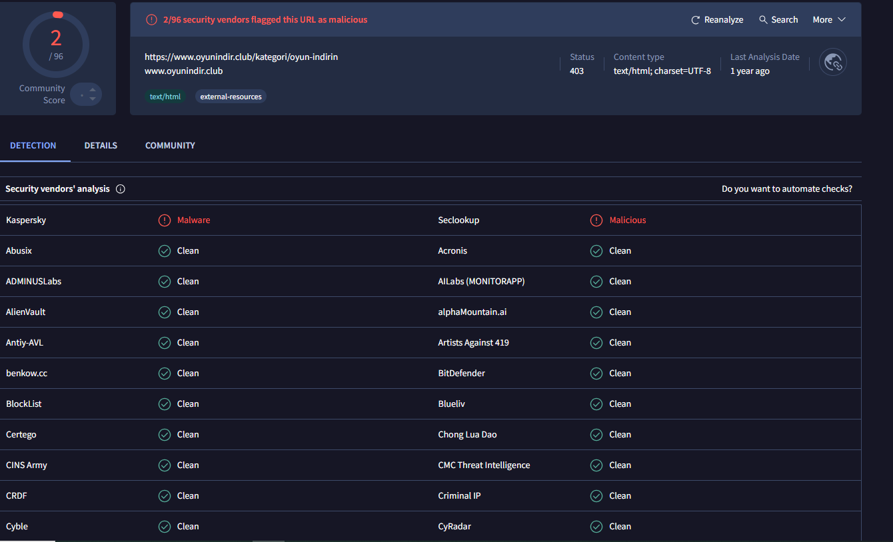Viewport: 893px width, 542px height.
Task: Upvote the Community Score with up arrow
Action: 93,89
